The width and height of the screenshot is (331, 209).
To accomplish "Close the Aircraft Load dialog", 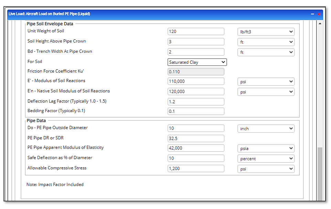I will [x=319, y=14].
